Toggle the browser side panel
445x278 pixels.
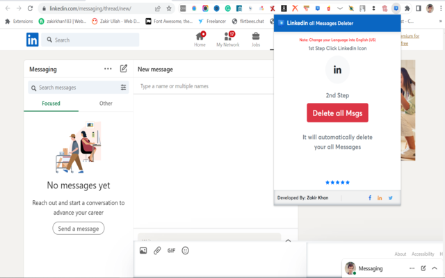419,8
